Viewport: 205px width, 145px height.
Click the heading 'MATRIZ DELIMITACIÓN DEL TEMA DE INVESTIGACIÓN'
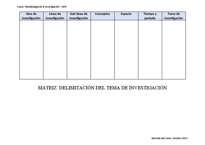pos(102,88)
